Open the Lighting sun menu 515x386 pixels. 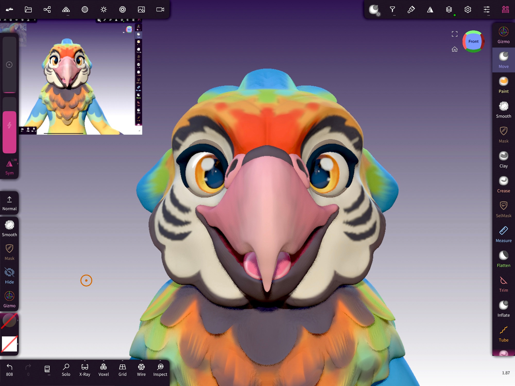pos(104,10)
